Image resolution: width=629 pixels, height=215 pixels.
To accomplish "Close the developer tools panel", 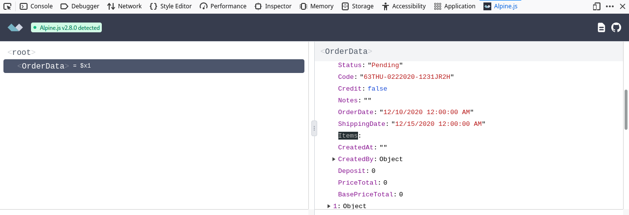I will pos(623,6).
